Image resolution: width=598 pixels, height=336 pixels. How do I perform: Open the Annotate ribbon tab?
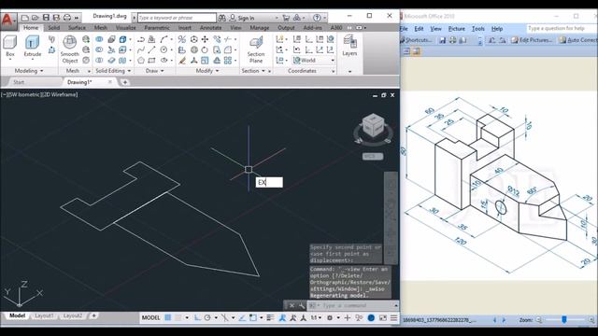coord(210,28)
